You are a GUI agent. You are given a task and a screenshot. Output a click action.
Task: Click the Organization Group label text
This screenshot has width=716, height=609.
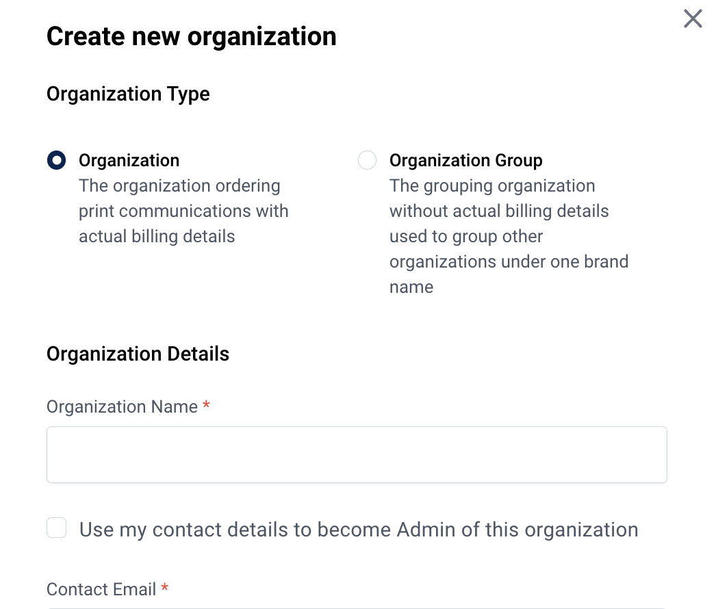coord(465,161)
